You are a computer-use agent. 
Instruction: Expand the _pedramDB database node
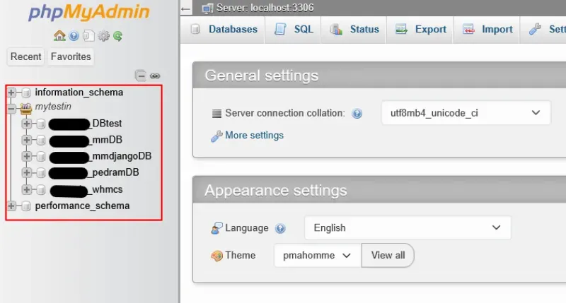26,172
